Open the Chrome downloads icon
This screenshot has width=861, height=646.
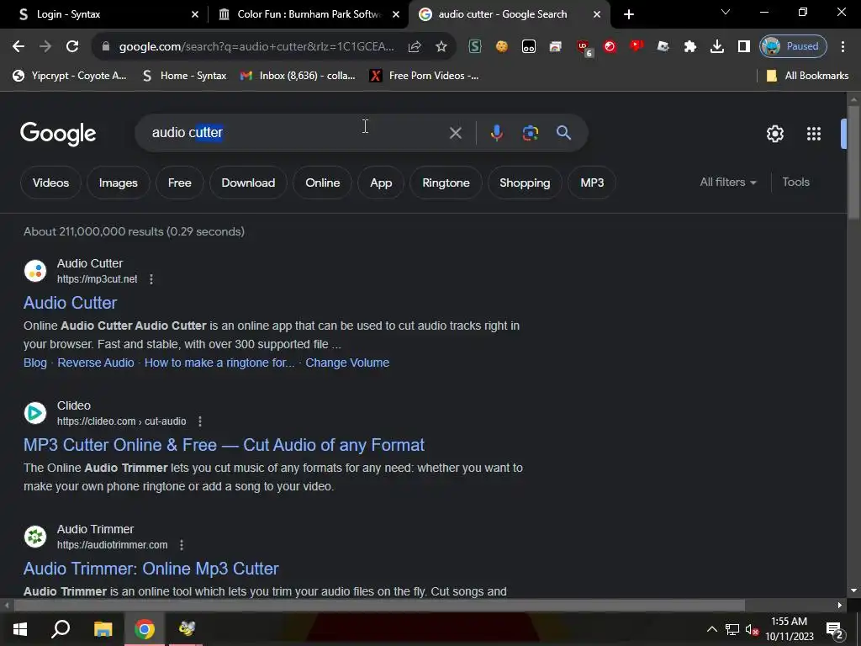point(716,47)
